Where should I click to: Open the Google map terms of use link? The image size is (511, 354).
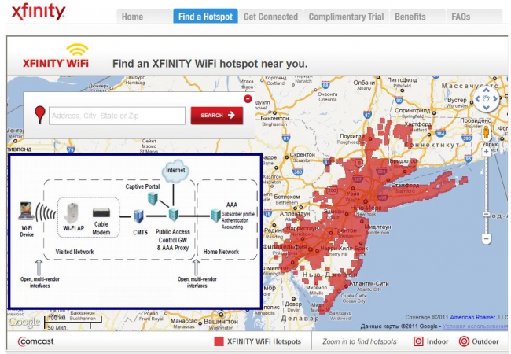475,326
